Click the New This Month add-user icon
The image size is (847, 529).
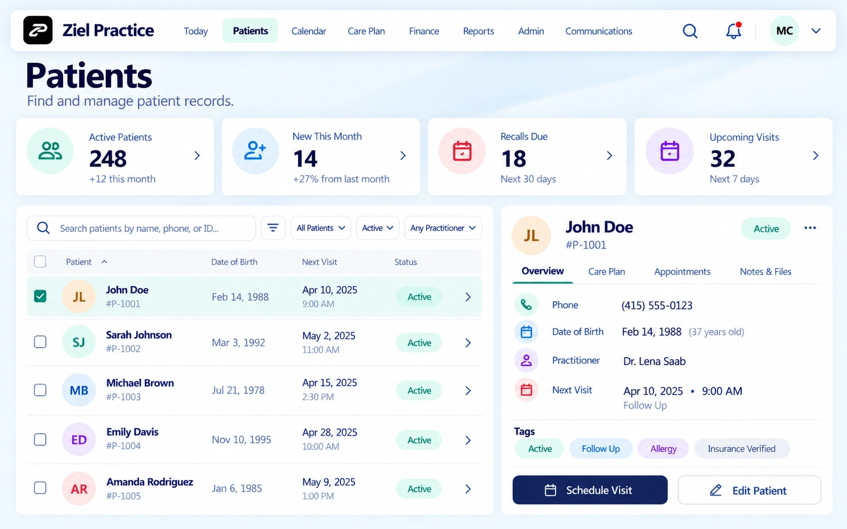[x=255, y=151]
